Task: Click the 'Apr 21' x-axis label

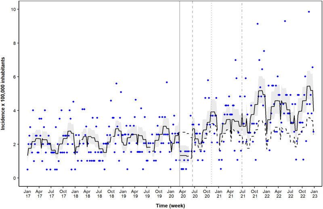Action: [230, 194]
